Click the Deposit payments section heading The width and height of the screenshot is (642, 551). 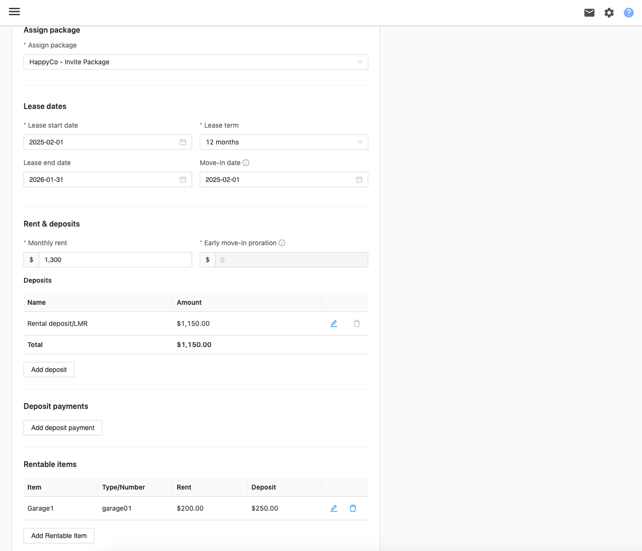[x=56, y=407]
